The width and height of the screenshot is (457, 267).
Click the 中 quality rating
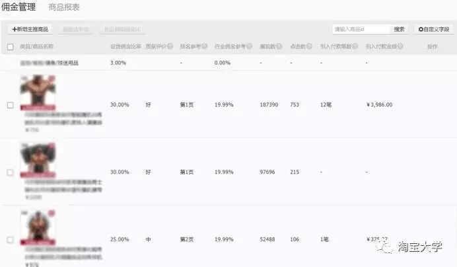click(x=148, y=239)
